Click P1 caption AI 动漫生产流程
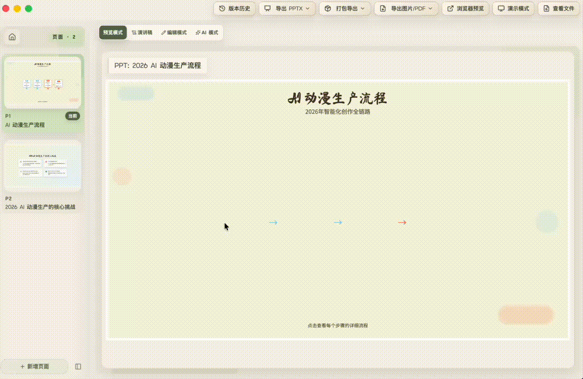Screen dimensions: 583x379 [25, 125]
